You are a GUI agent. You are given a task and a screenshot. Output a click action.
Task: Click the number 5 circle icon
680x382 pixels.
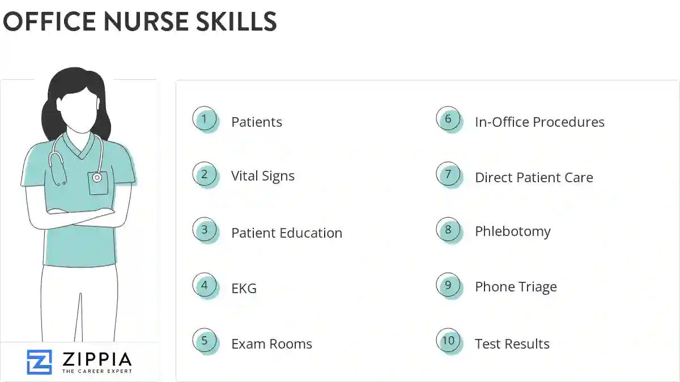[x=205, y=341]
